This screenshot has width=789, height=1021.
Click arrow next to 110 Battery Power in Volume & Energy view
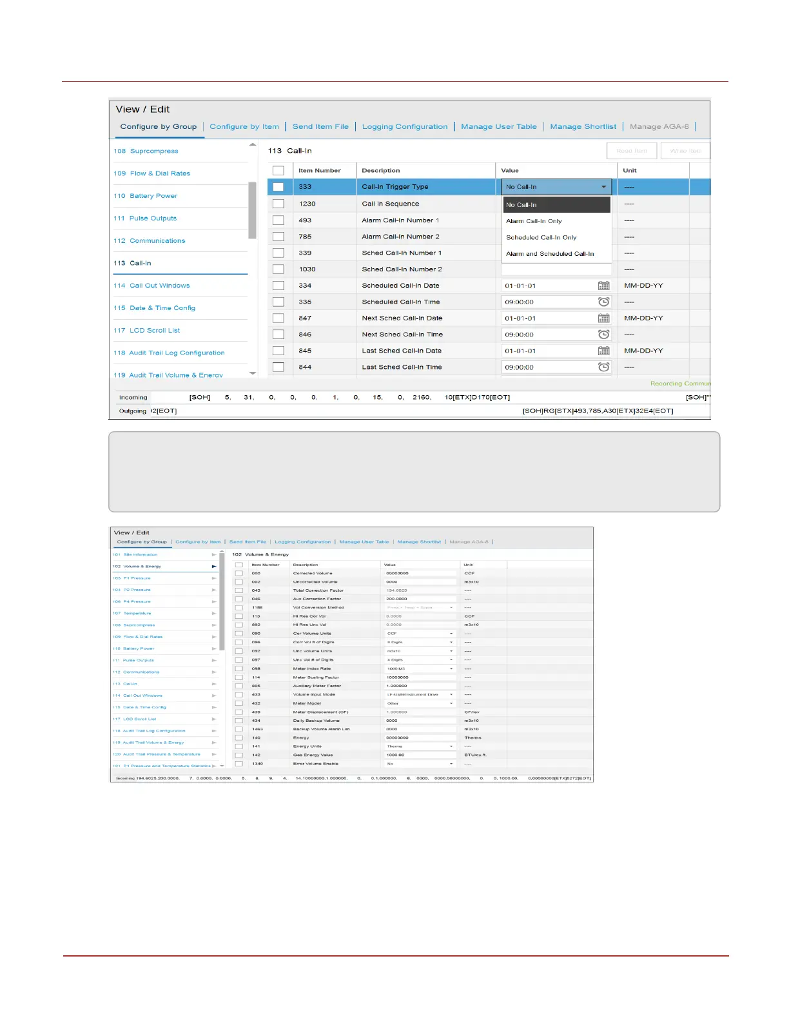(214, 648)
